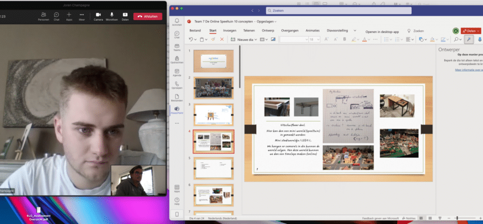Open the Bestand menu
The height and width of the screenshot is (224, 483).
pos(195,30)
